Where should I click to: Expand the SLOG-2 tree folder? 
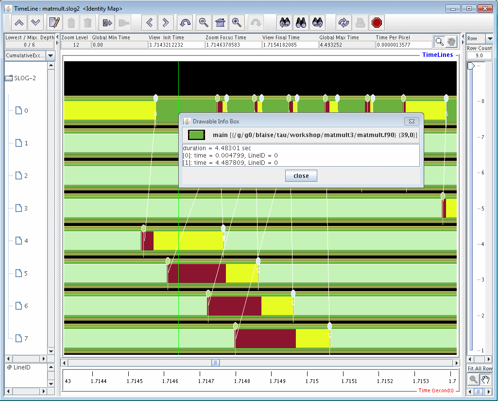[x=9, y=78]
